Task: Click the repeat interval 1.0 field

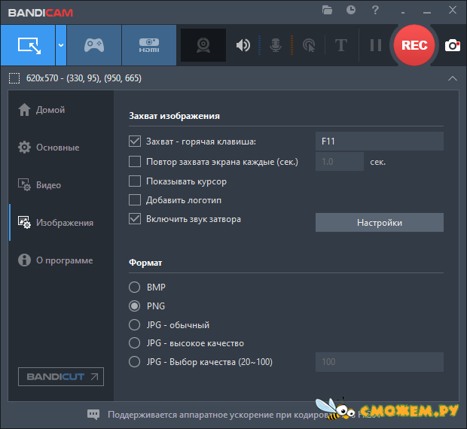Action: coord(340,162)
